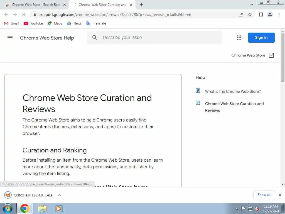Screen dimensions: 285x214
Task: Close the Curation and Reviews tab
Action: coord(131,5)
